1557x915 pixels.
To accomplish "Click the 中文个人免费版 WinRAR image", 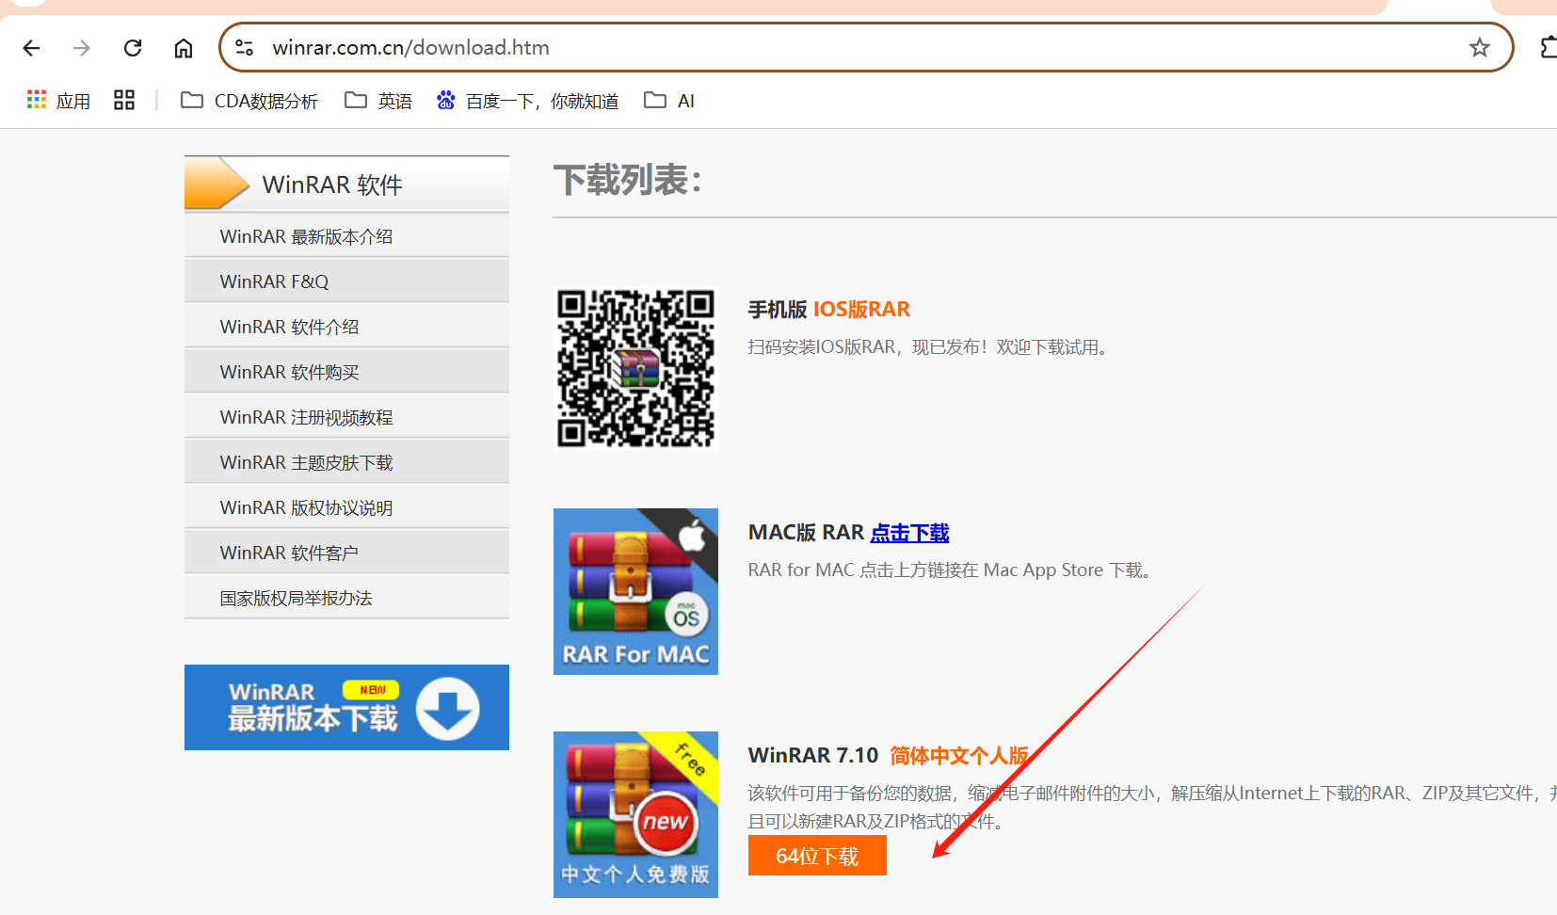I will [635, 814].
